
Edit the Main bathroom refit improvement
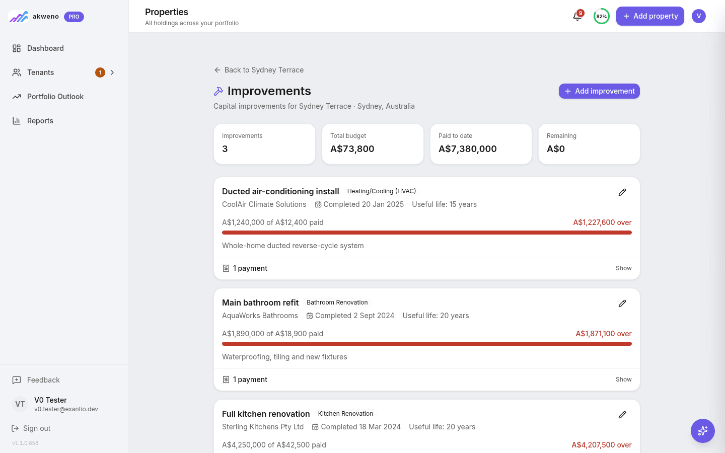click(x=622, y=304)
